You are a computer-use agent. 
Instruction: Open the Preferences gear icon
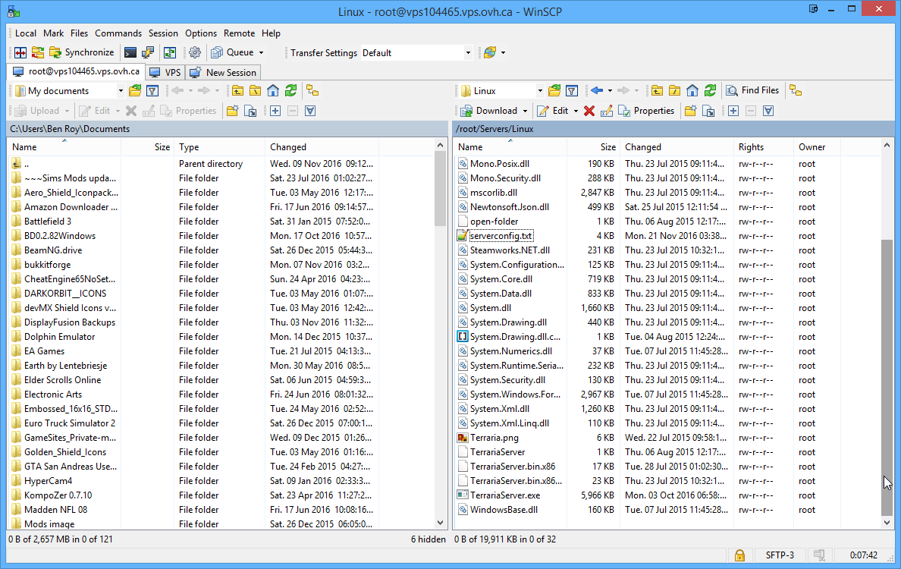coord(195,52)
